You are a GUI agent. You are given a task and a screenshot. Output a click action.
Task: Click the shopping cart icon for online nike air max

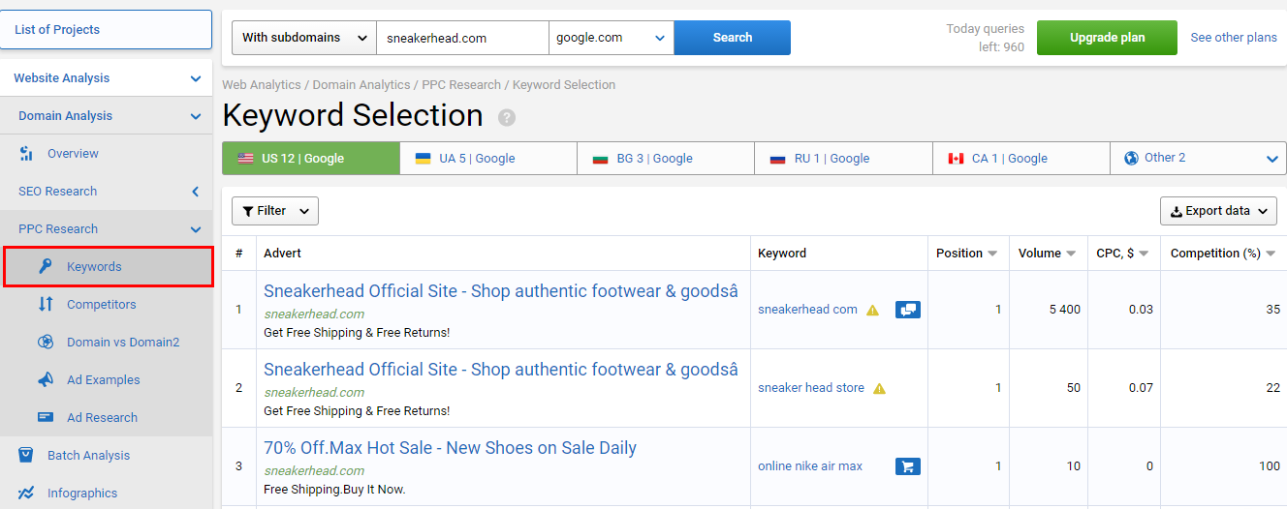tap(908, 466)
